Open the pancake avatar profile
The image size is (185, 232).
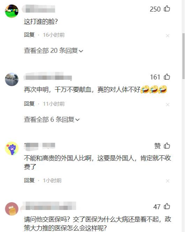coord(12,209)
